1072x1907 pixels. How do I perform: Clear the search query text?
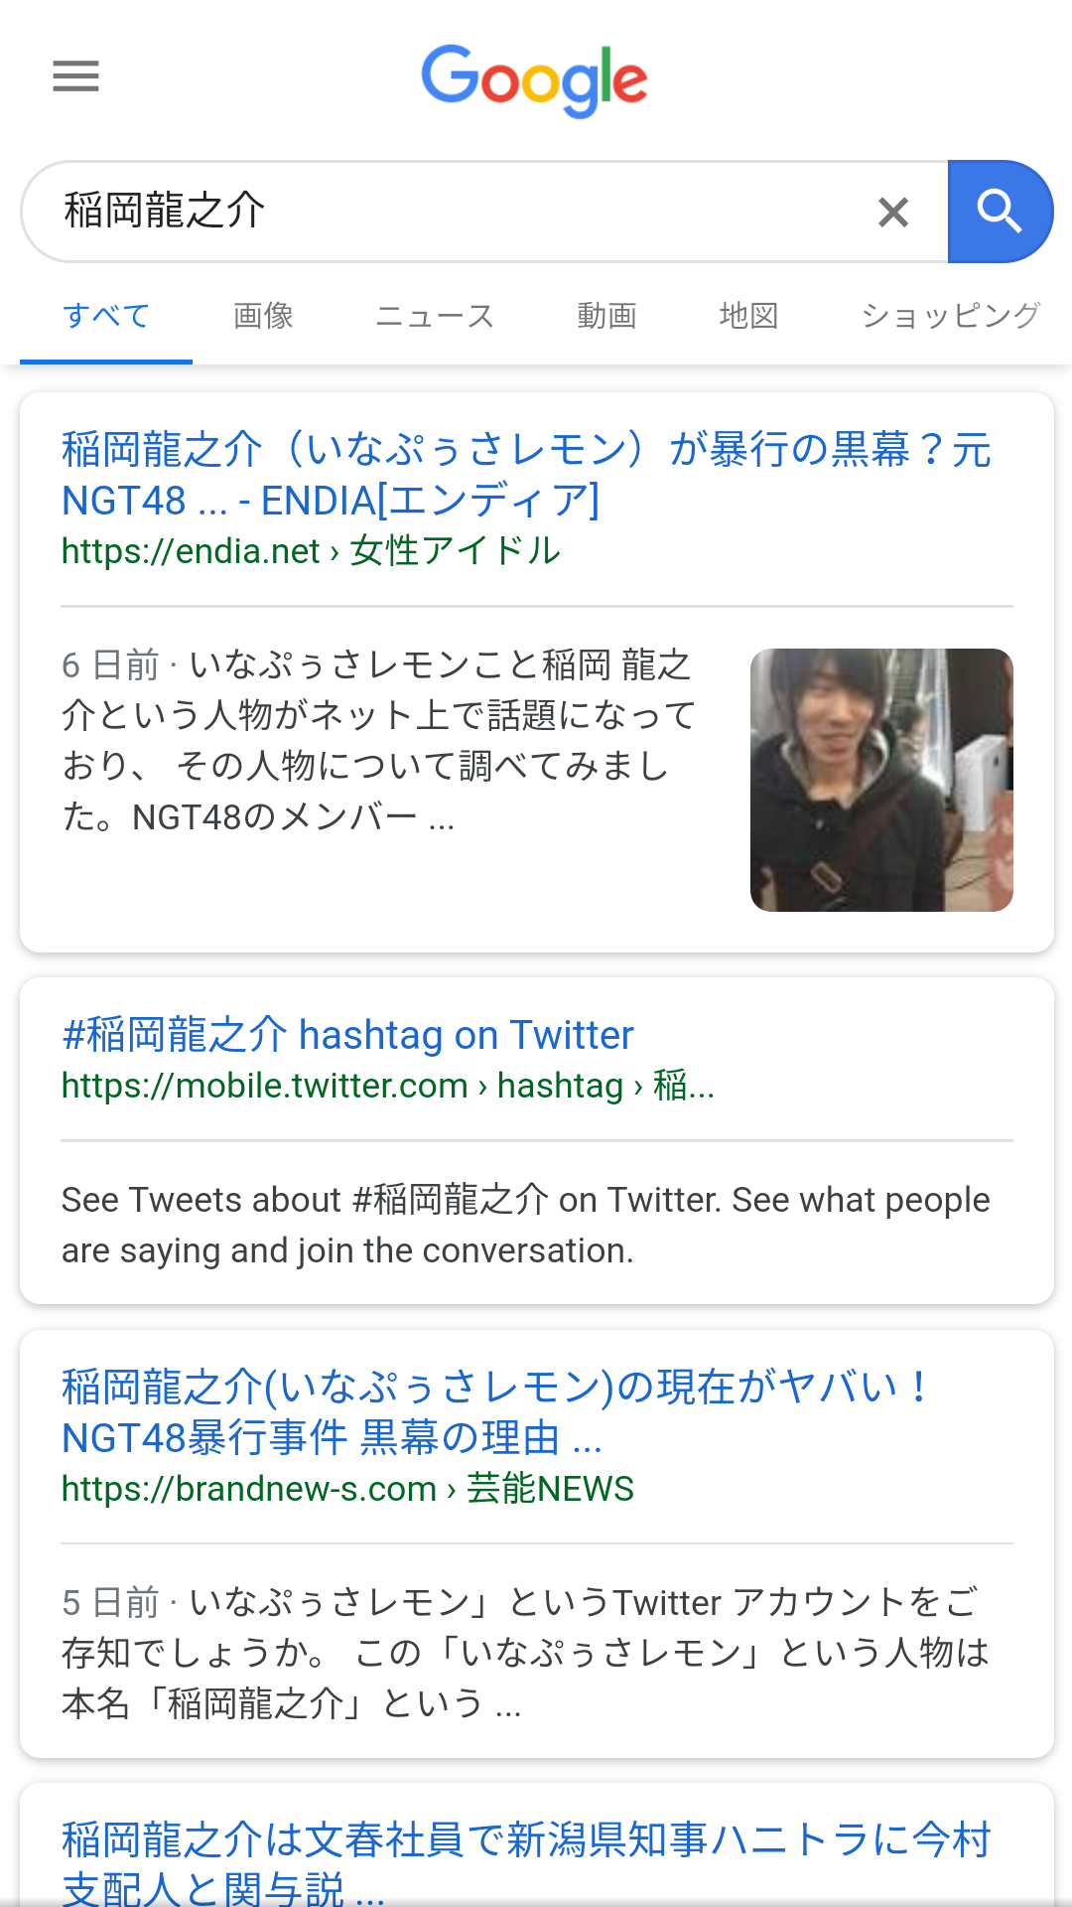click(893, 212)
